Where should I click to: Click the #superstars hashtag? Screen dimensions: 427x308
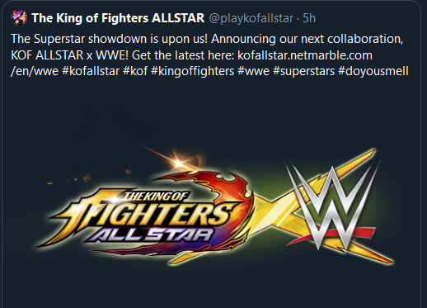click(303, 71)
